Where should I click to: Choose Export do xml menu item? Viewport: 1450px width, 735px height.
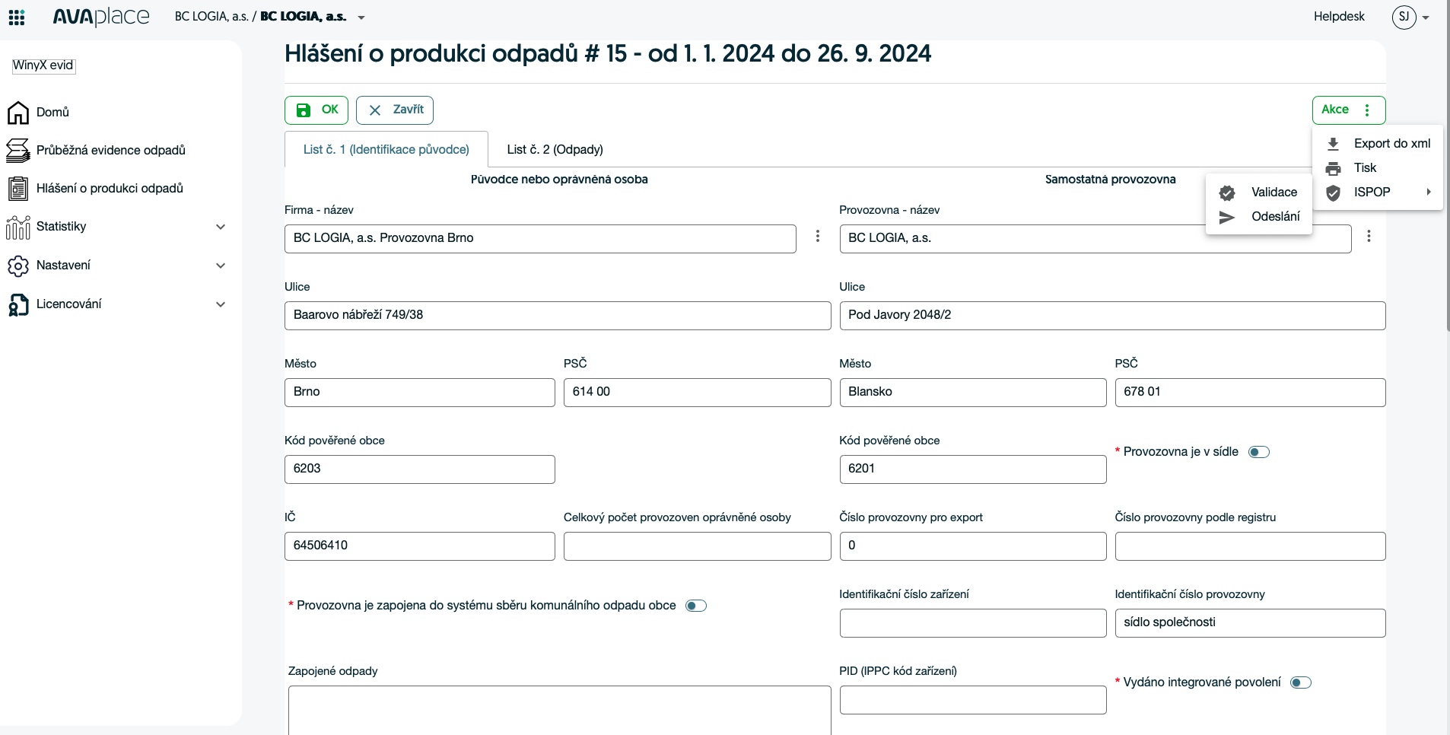(x=1378, y=144)
